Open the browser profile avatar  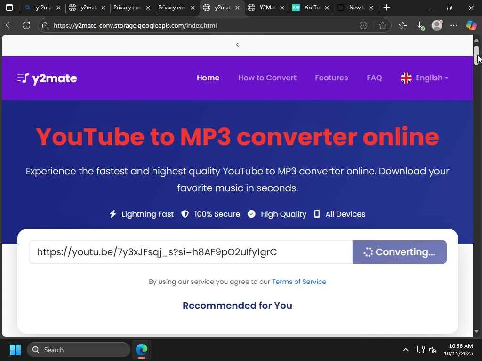[x=437, y=25]
